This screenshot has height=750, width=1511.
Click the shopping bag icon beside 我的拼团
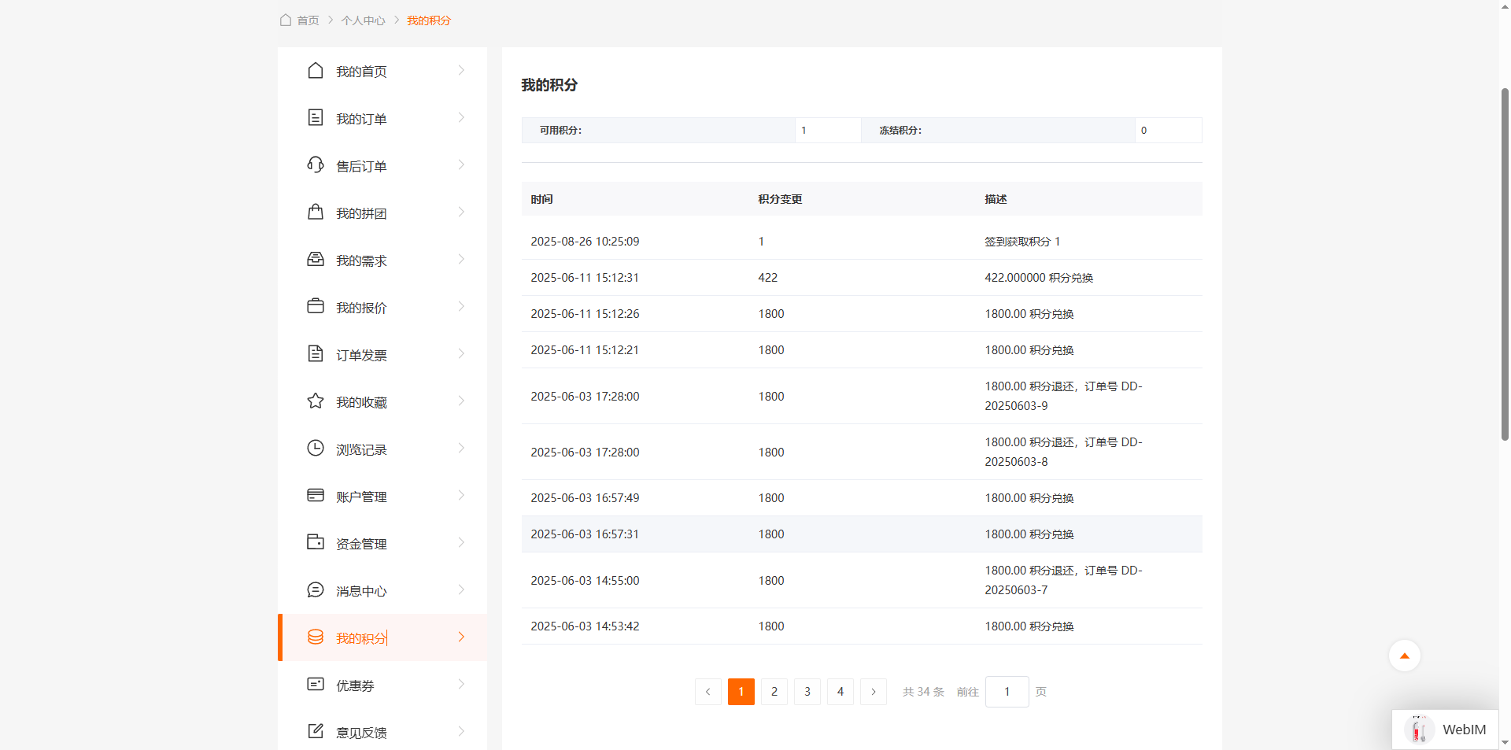316,212
